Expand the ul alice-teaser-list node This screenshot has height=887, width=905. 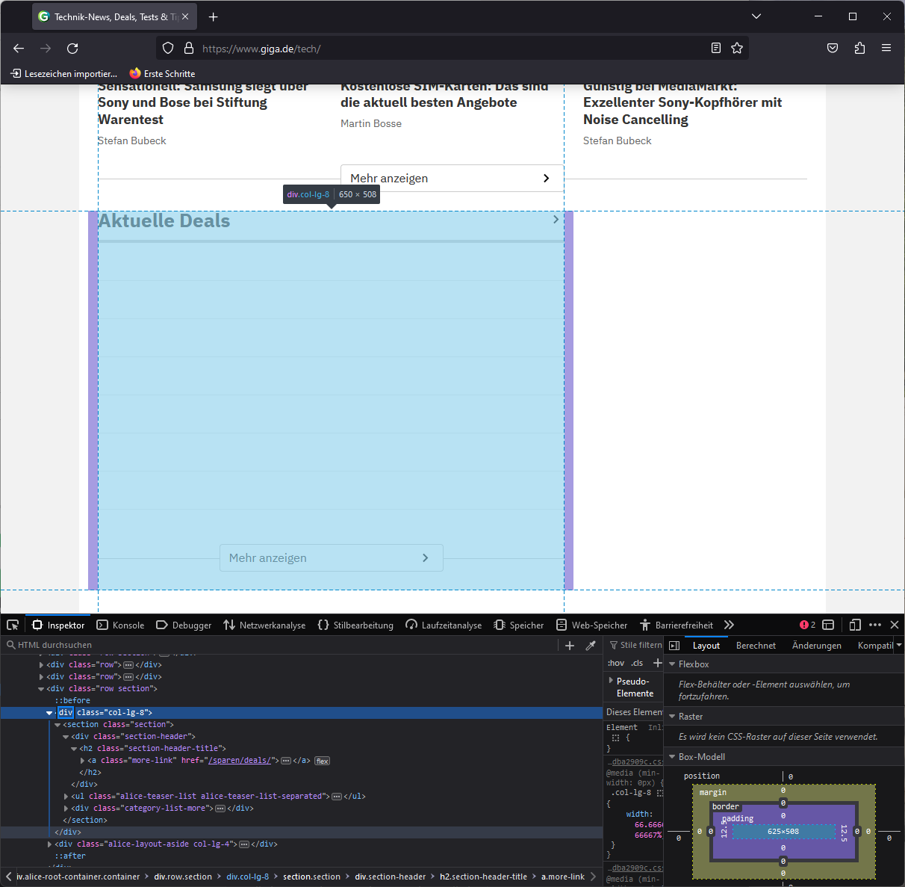click(x=66, y=796)
